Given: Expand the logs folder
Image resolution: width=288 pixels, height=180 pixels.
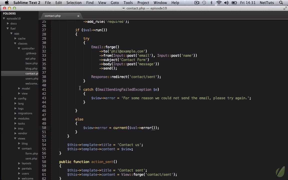Looking at the screenshot, I should pos(15,108).
